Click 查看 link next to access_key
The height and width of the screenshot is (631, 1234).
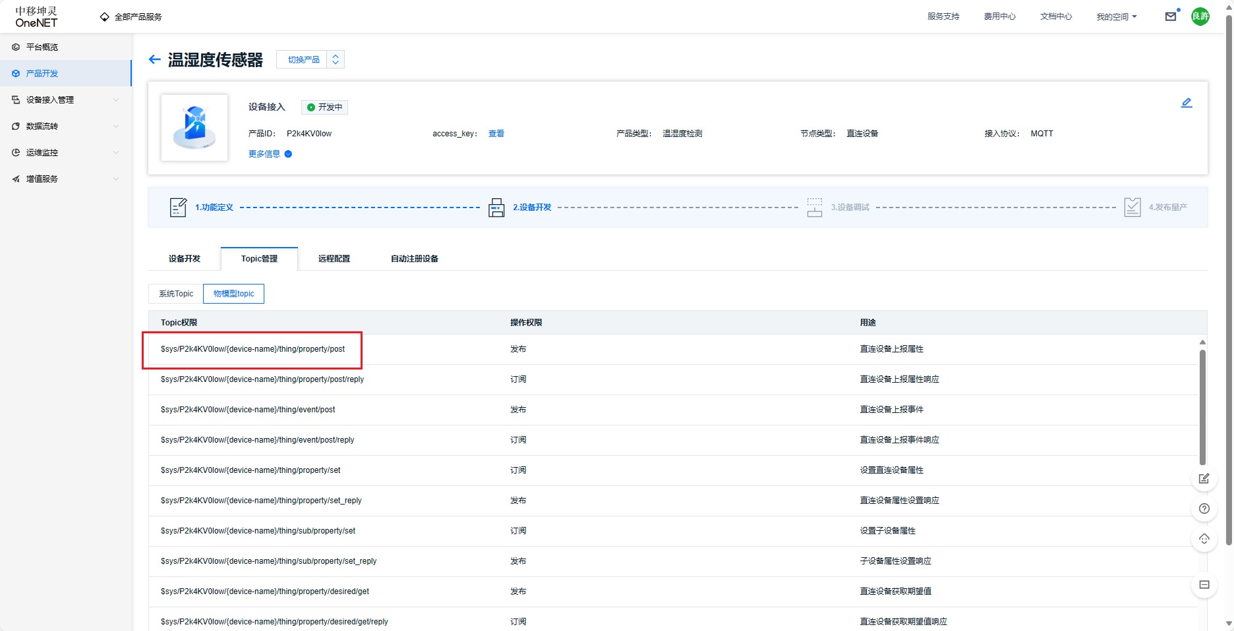click(x=496, y=134)
